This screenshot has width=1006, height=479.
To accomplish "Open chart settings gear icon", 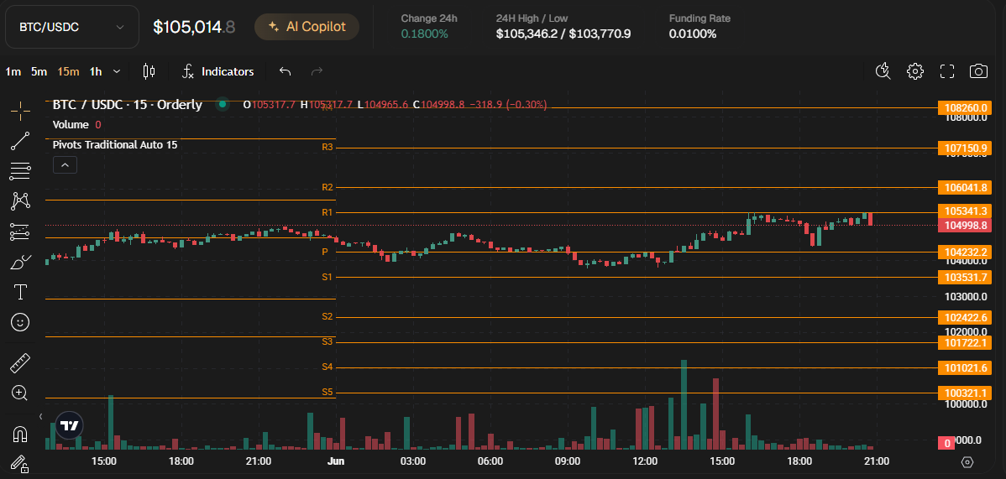I will (915, 71).
